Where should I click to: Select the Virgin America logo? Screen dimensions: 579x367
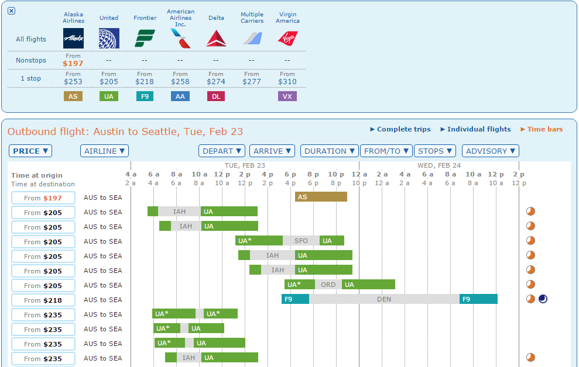click(x=287, y=39)
